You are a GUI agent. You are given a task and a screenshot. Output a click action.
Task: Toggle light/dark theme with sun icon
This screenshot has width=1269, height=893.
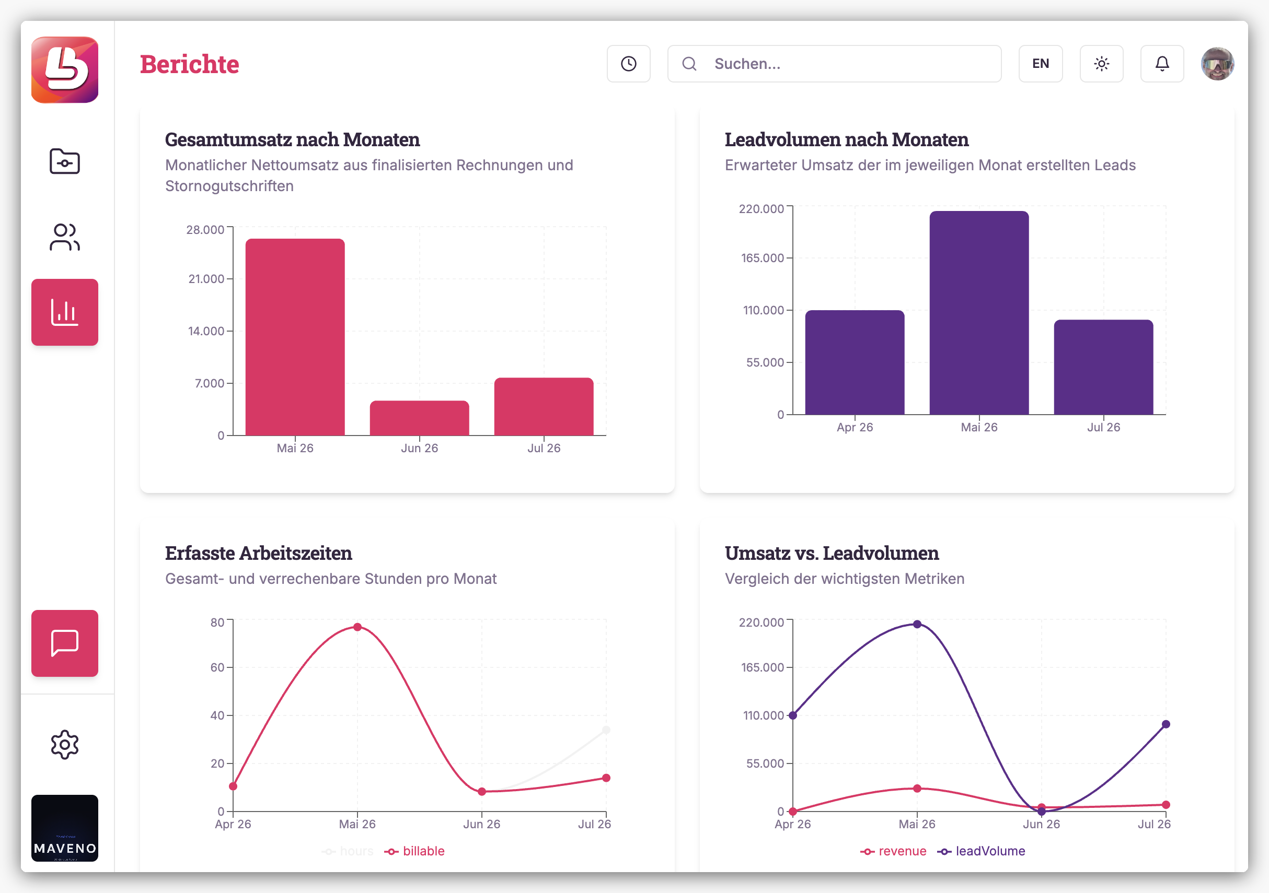coord(1101,64)
